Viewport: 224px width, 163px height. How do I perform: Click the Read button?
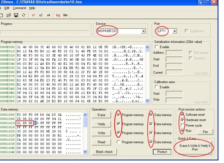tap(101, 142)
